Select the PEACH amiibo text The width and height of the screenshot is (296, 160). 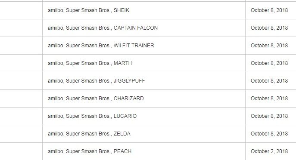(90, 151)
